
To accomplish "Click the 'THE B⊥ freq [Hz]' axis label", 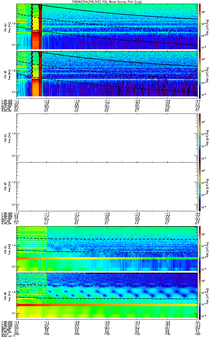I will click(8, 248).
